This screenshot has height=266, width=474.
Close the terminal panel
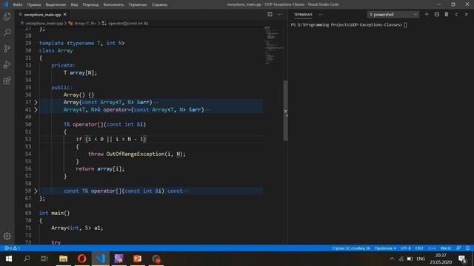(x=467, y=14)
